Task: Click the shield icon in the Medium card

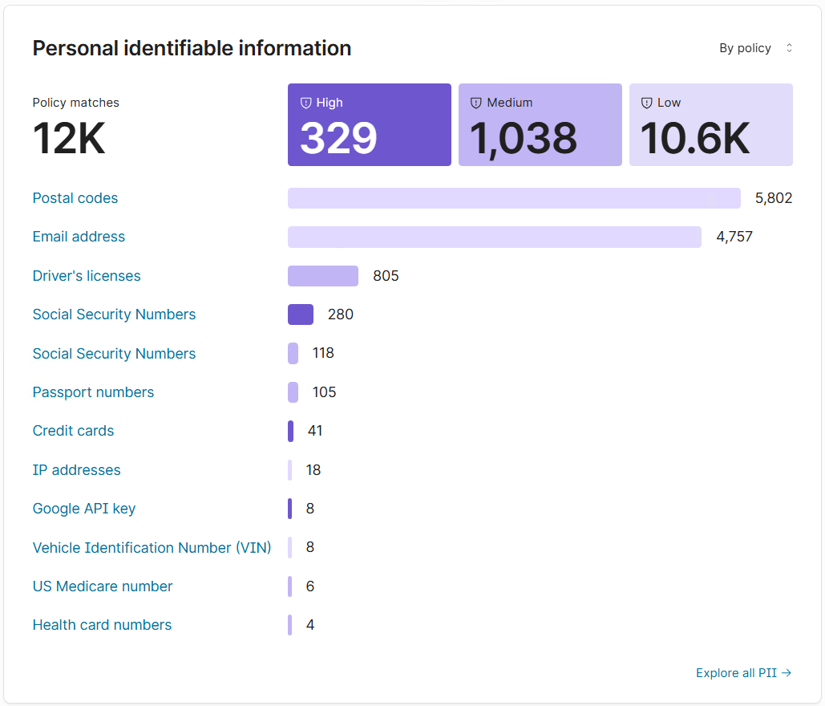Action: coord(476,103)
